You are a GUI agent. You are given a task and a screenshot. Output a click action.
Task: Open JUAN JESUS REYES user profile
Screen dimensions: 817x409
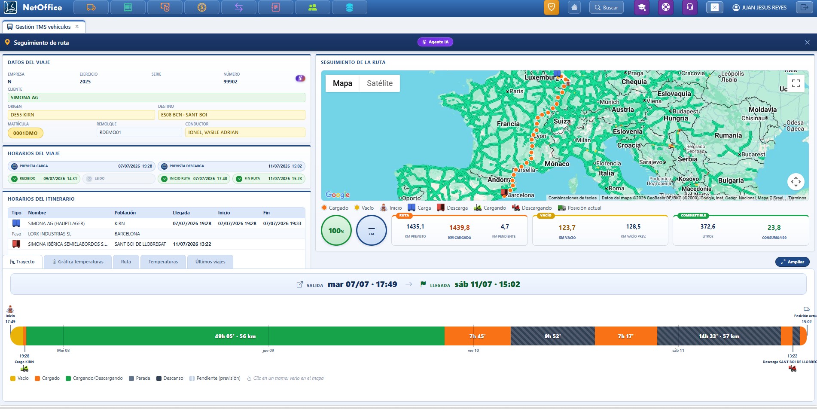click(x=759, y=7)
